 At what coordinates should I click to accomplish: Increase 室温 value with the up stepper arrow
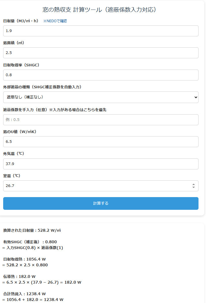point(193,184)
